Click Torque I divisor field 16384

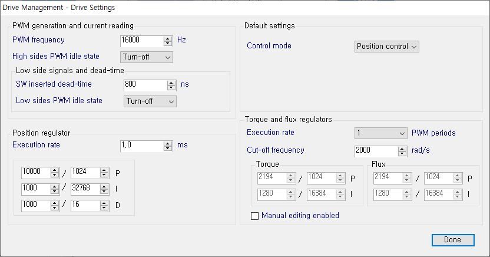point(322,194)
